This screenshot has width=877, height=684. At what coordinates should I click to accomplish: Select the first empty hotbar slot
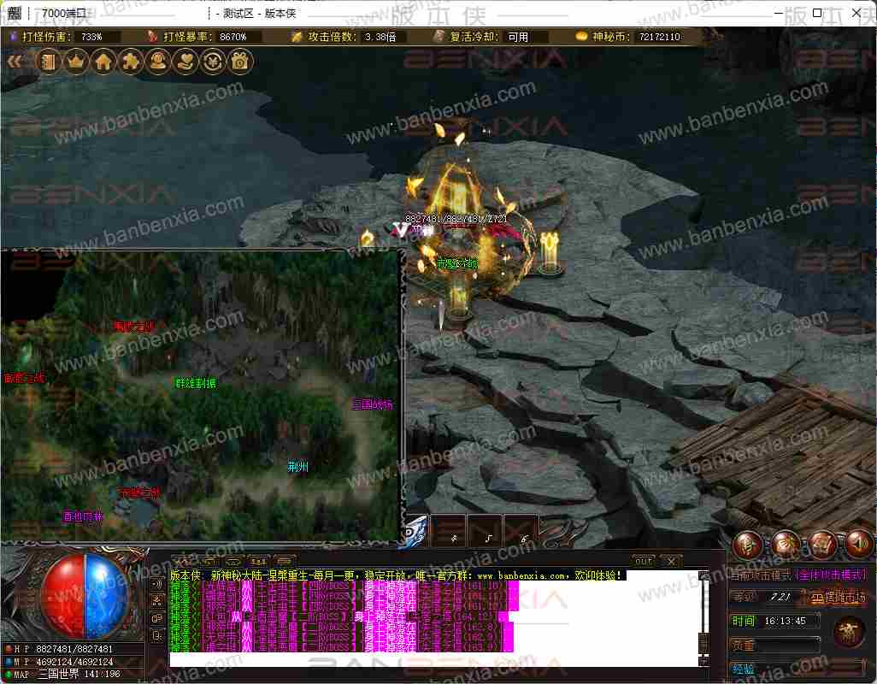coord(449,531)
